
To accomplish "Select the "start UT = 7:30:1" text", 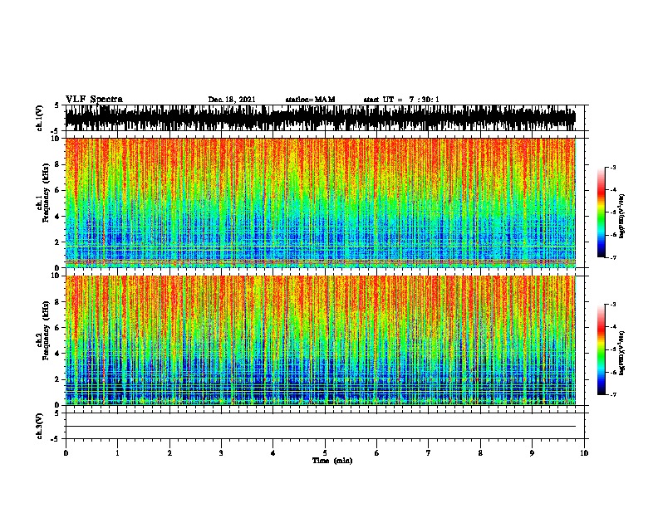I will coord(401,100).
